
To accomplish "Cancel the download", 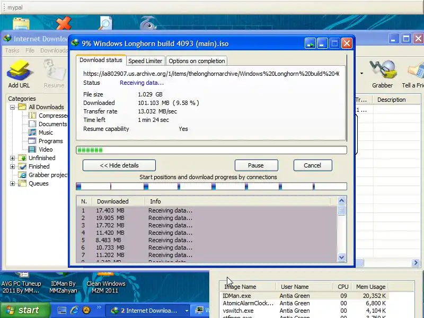I will tap(313, 165).
